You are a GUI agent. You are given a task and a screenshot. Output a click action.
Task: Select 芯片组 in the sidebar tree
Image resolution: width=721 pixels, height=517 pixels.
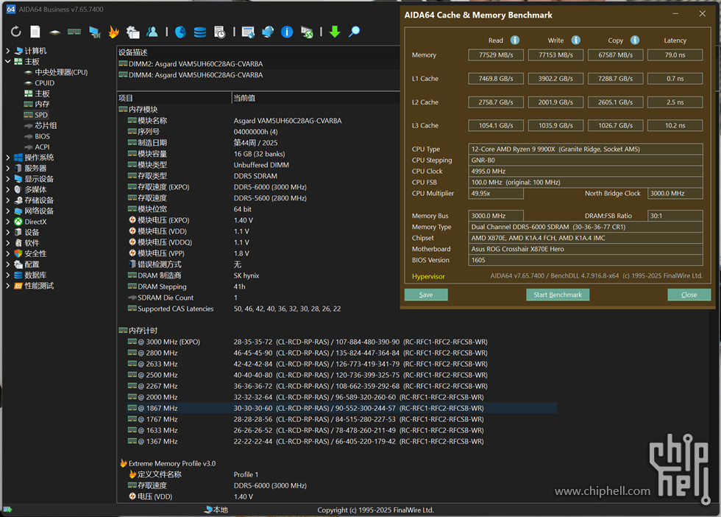pos(46,126)
